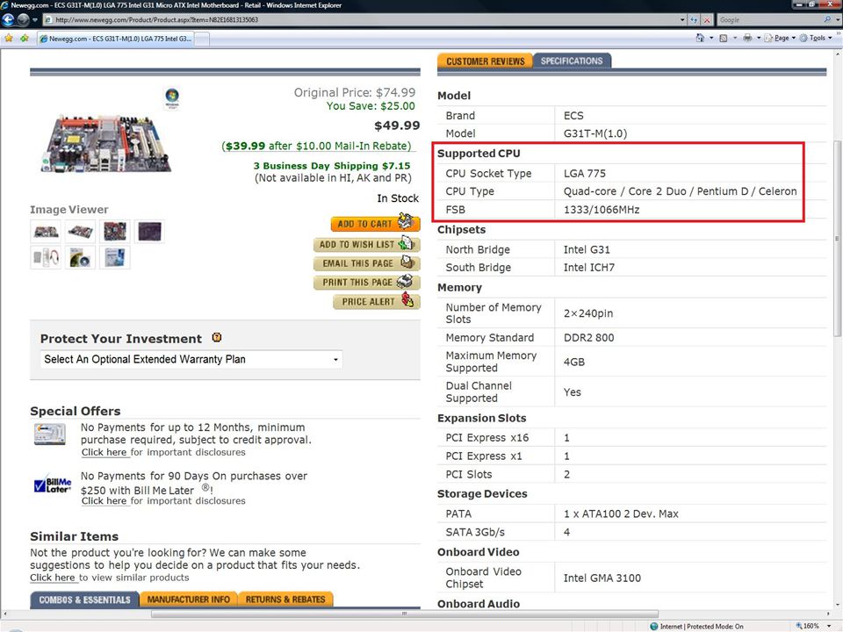
Task: Click the RSS Feeds toolbar icon
Action: [723, 38]
